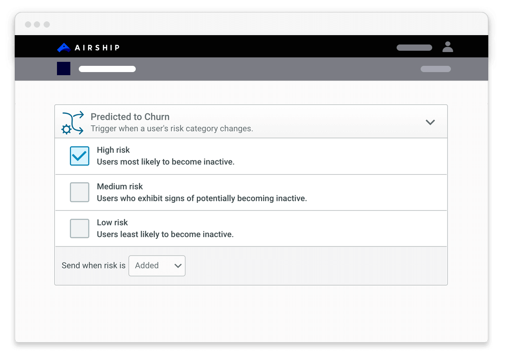This screenshot has width=507, height=363.
Task: Click the AIRSHIP wordmark text
Action: 97,48
